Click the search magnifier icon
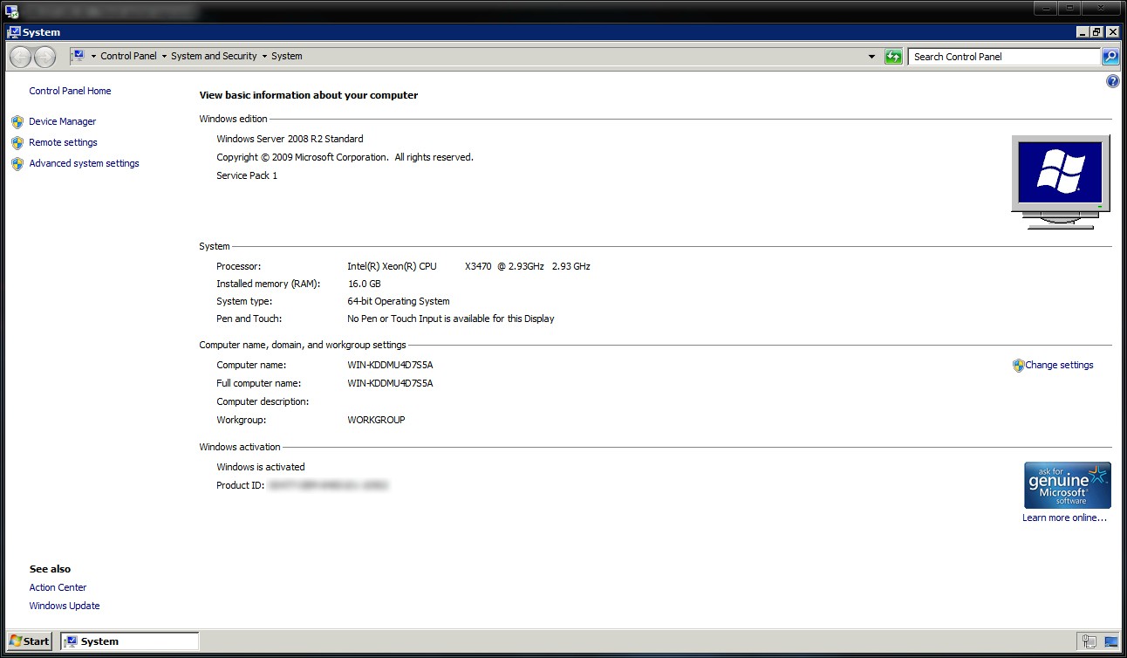 tap(1110, 57)
